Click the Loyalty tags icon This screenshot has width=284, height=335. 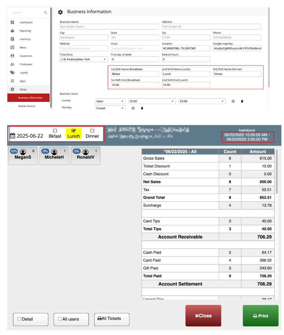[12, 72]
